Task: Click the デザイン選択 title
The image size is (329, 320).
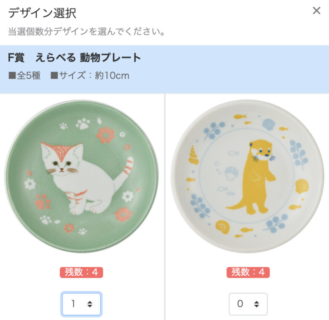Action: point(42,13)
